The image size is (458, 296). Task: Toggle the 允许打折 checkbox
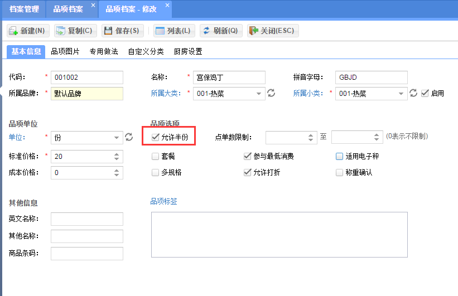click(247, 172)
